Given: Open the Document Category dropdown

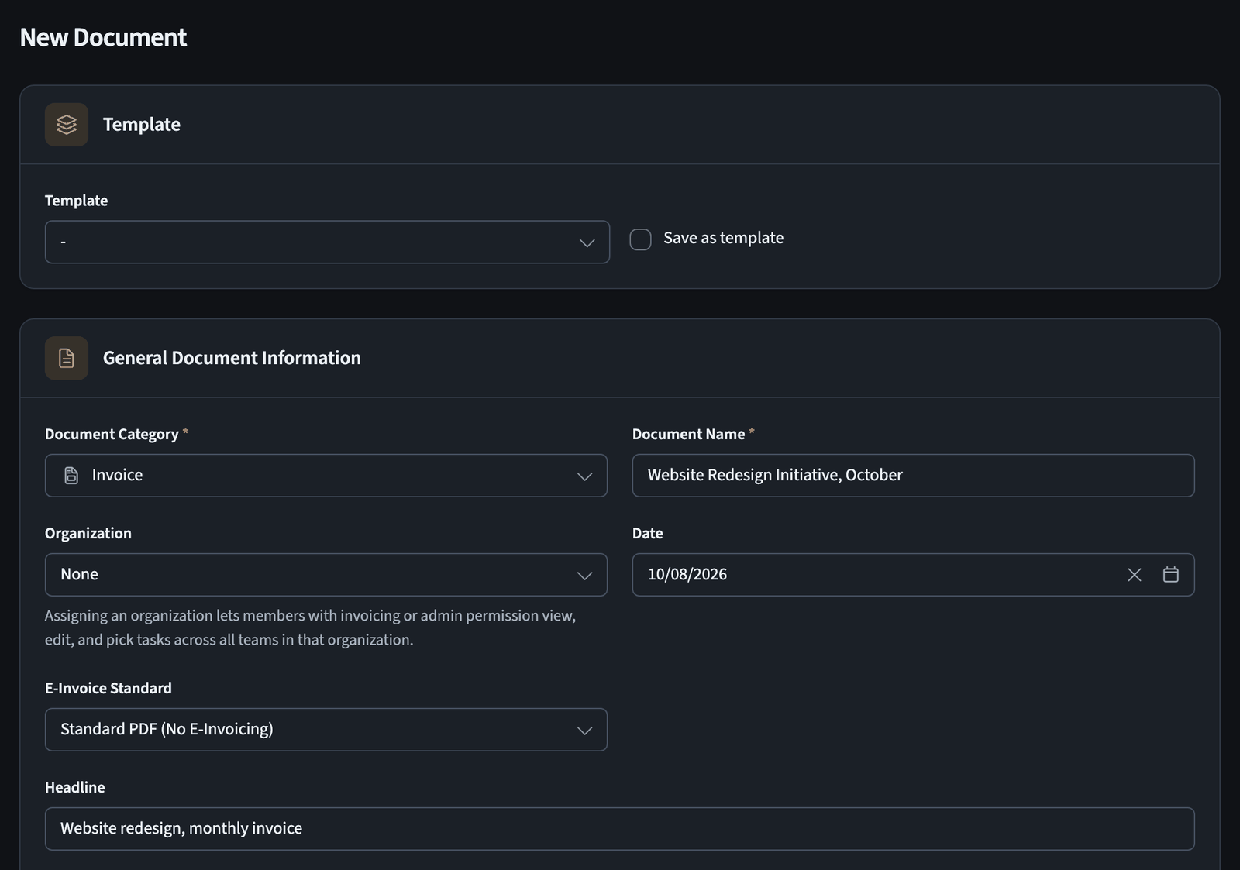Looking at the screenshot, I should (x=326, y=476).
